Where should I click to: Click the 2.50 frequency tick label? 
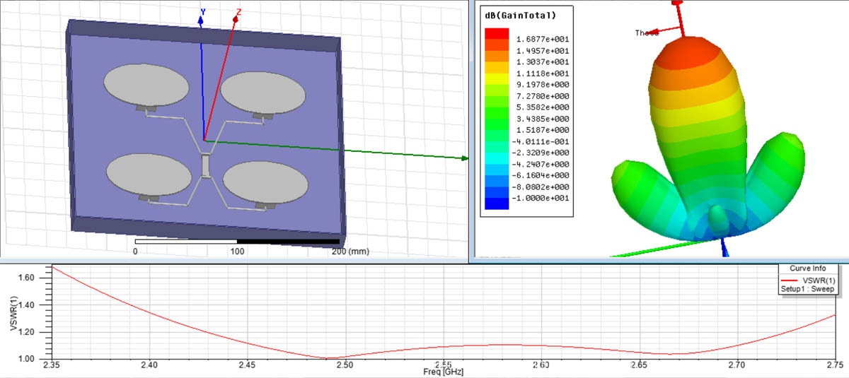(345, 365)
